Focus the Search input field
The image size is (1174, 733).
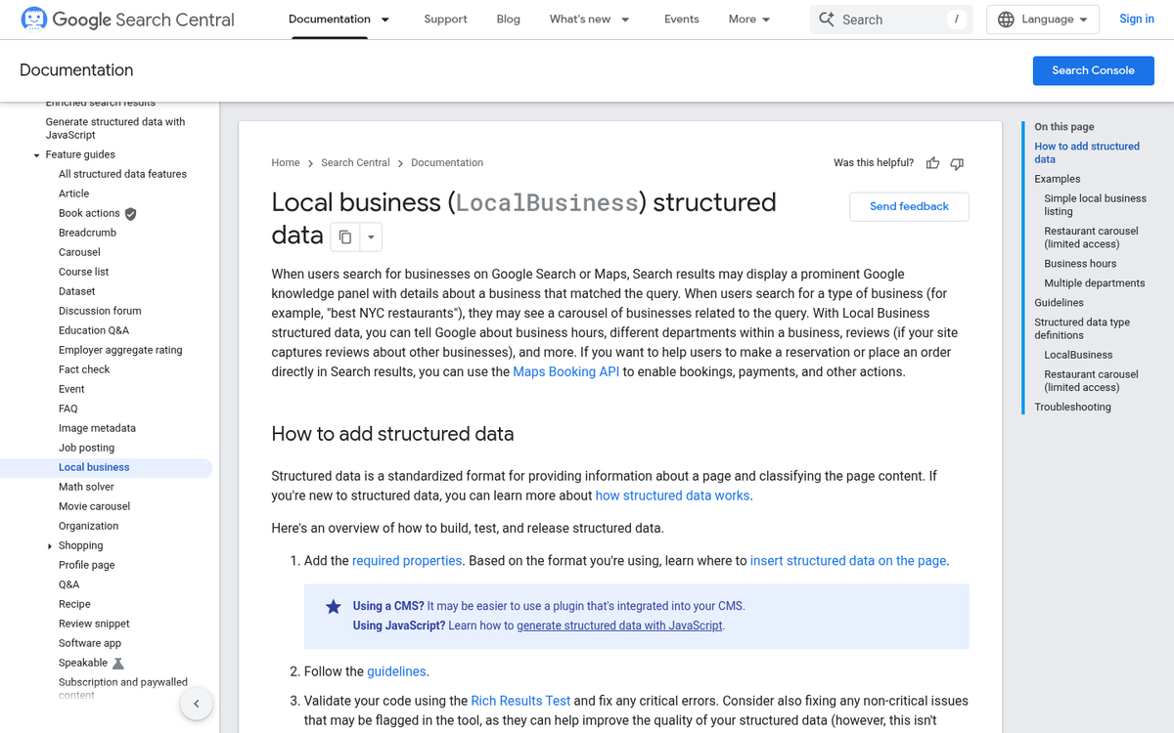pos(891,20)
